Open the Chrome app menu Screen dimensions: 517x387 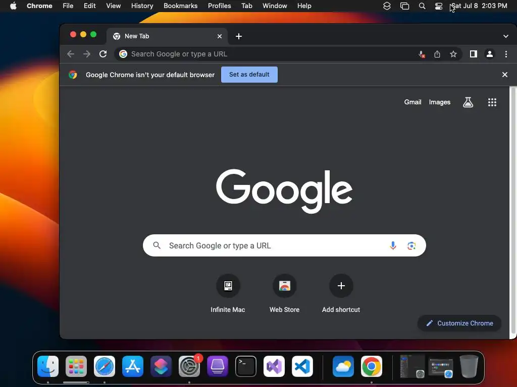point(39,6)
